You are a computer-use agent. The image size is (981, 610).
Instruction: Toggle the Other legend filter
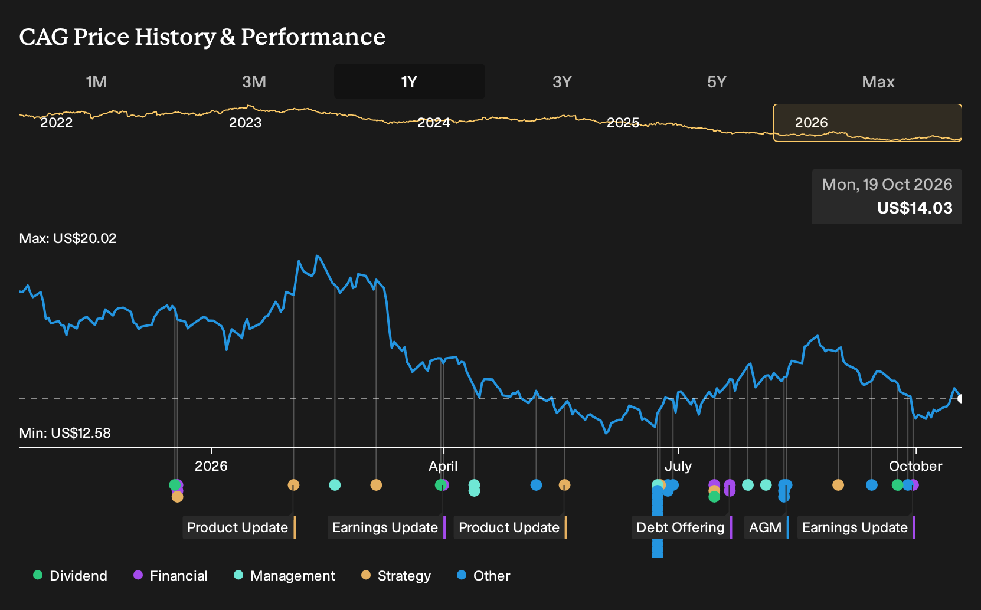tap(483, 575)
